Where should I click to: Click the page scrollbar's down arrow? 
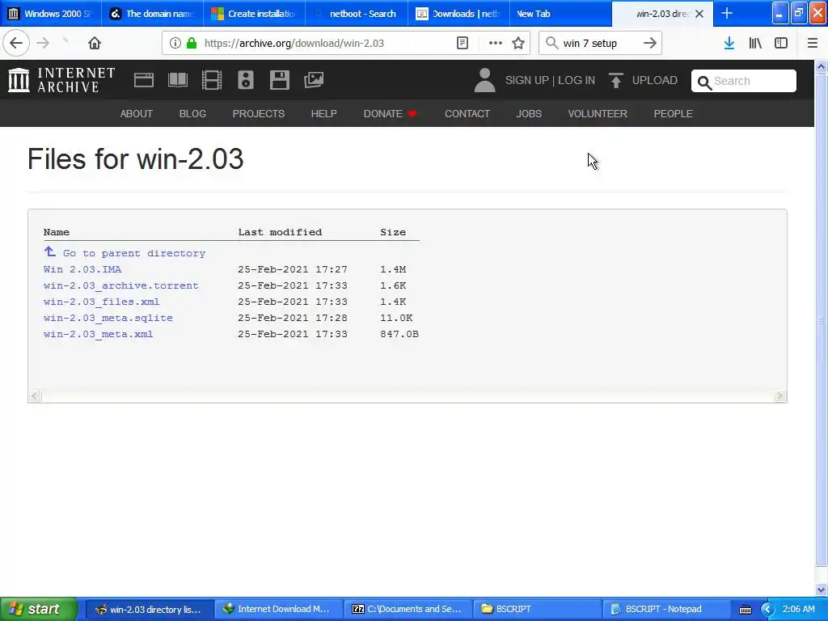[x=822, y=589]
